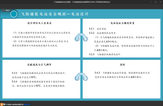This screenshot has height=106, width=163.
Task: Click the 设计单位及人员要求 panel heading
Action: (x=39, y=23)
